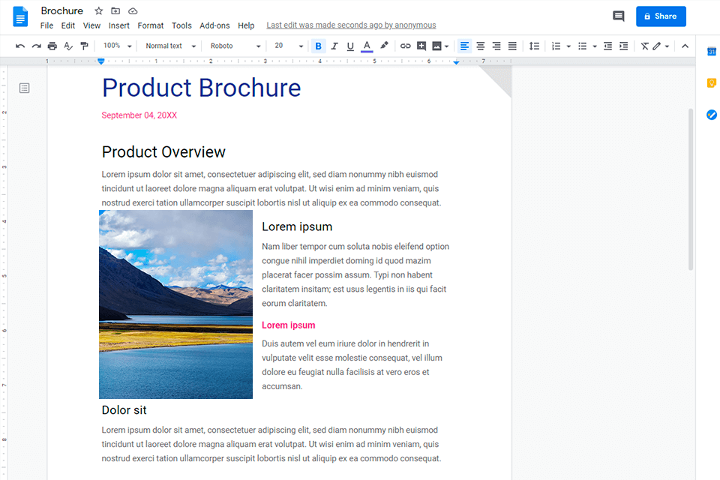Screen dimensions: 720x480
Task: Open the Roboto font dropdown
Action: [234, 46]
